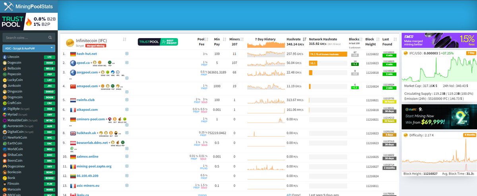Expand the rwinfo.club row details
This screenshot has width=477, height=196.
(x=127, y=100)
